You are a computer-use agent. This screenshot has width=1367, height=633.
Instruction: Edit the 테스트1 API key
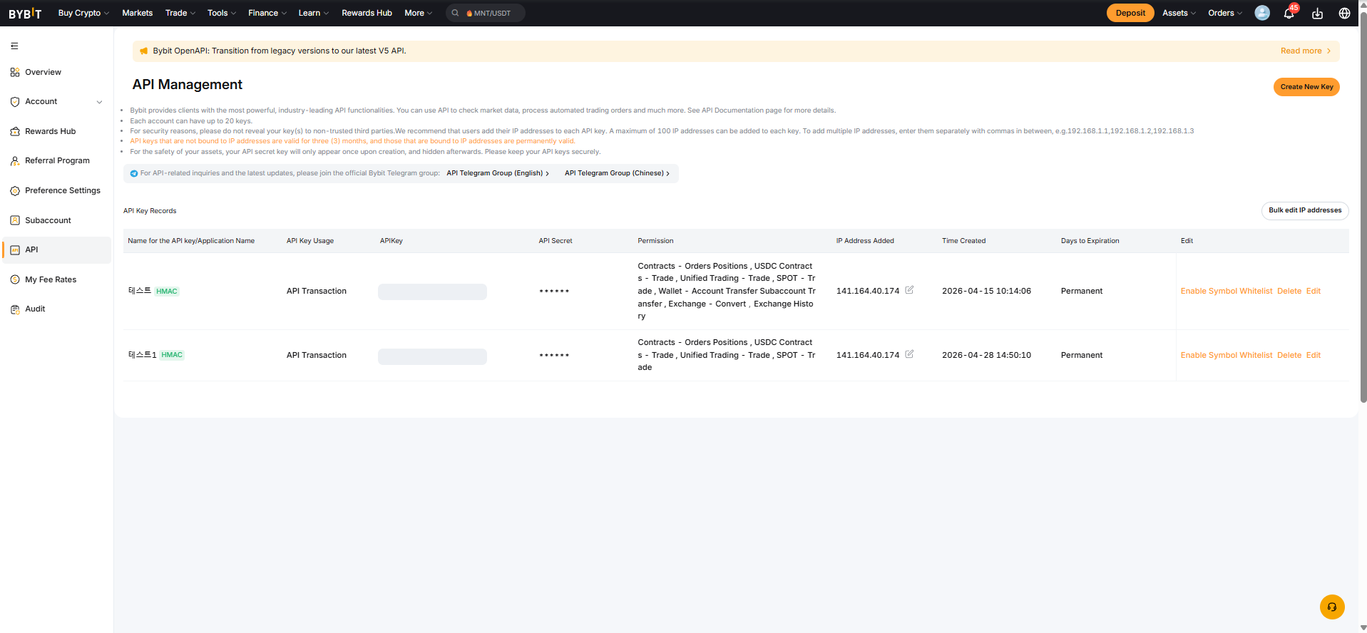click(x=1314, y=355)
